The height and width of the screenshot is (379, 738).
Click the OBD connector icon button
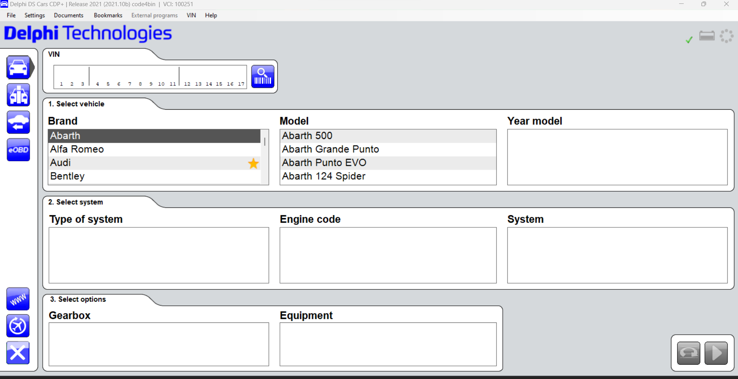tap(689, 353)
